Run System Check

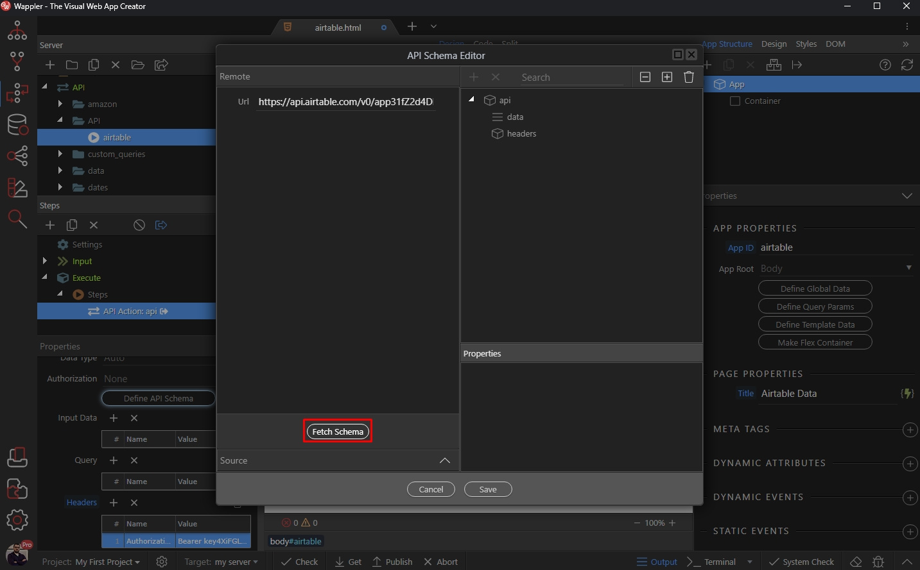801,562
